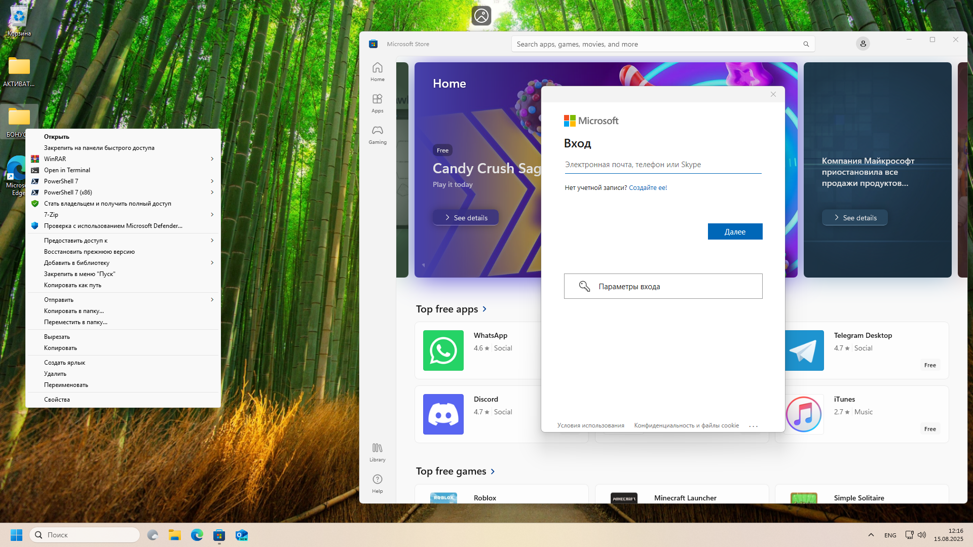Open File Explorer from the taskbar

pos(175,535)
